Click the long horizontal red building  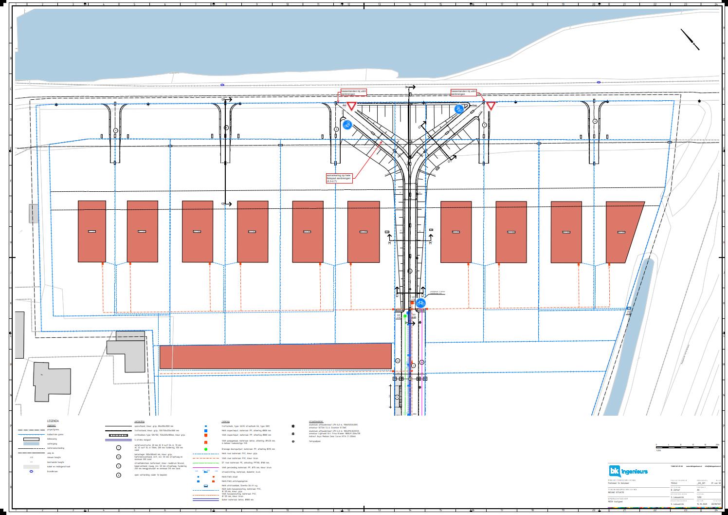[x=275, y=357]
